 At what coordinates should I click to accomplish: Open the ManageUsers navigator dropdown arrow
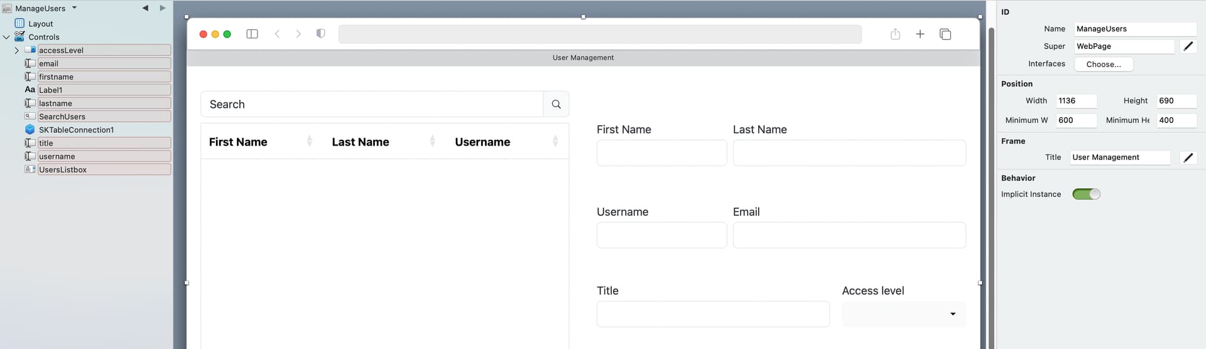pyautogui.click(x=74, y=8)
